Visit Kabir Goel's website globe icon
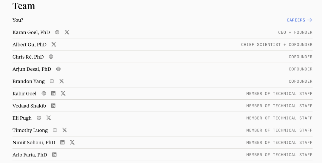Screen dimensions: 322x163 44,93
